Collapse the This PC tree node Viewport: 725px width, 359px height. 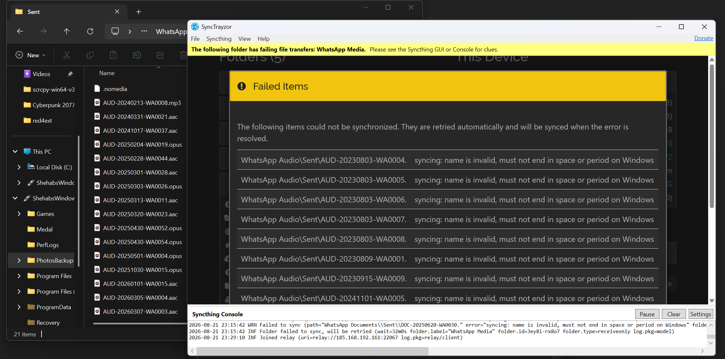tap(15, 151)
